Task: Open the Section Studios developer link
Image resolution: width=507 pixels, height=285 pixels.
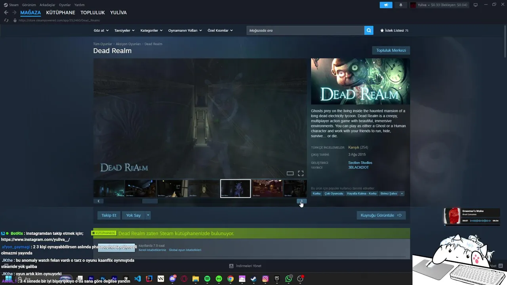Action: coord(360,163)
